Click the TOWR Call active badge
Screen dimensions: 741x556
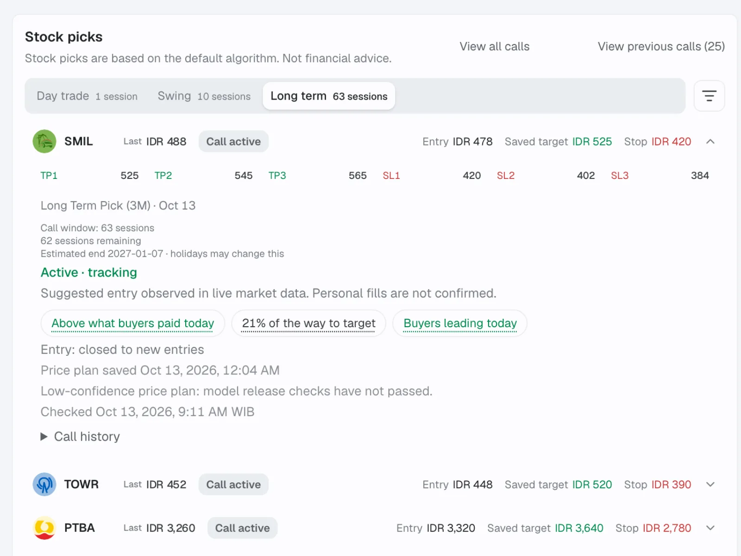pos(233,484)
